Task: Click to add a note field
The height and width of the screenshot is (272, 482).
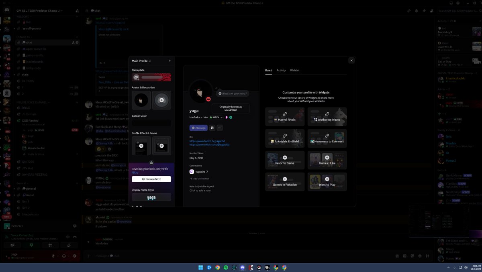Action: click(x=200, y=191)
